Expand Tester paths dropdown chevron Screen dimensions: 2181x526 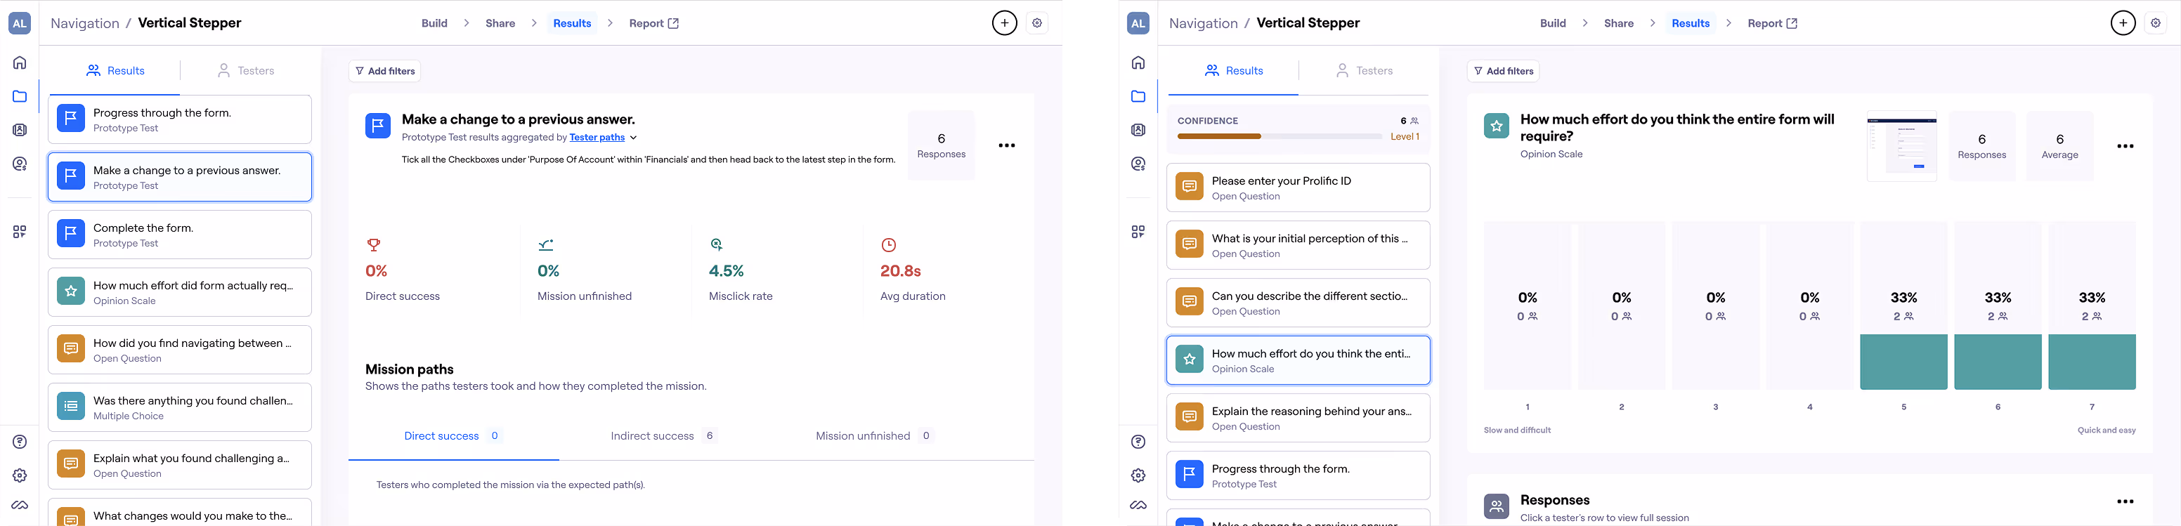633,138
